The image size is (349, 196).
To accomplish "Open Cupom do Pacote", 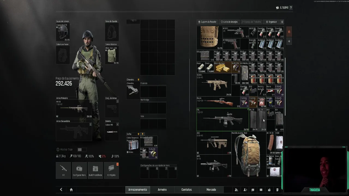I will click(x=207, y=22).
